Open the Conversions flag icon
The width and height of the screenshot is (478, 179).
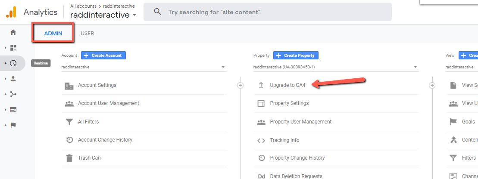click(13, 125)
